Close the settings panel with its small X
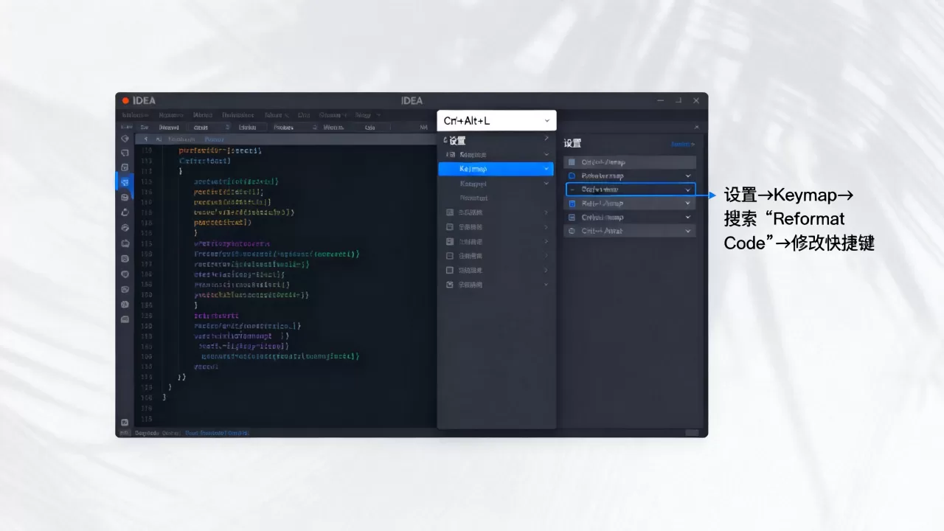Image resolution: width=944 pixels, height=531 pixels. [697, 128]
